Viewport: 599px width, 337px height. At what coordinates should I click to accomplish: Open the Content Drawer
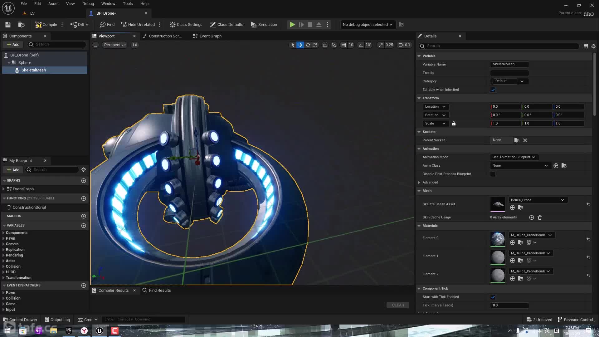(20, 320)
